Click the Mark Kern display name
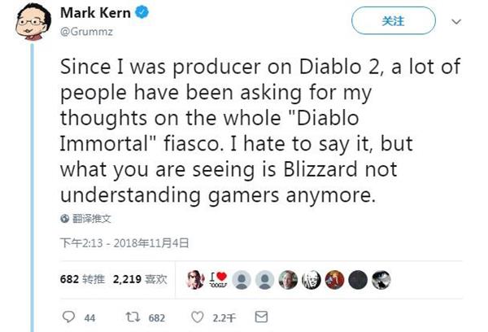 [x=96, y=14]
